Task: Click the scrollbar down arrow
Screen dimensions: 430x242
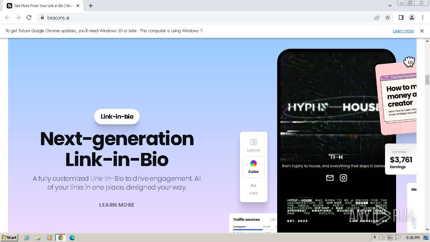Action: pos(427,230)
